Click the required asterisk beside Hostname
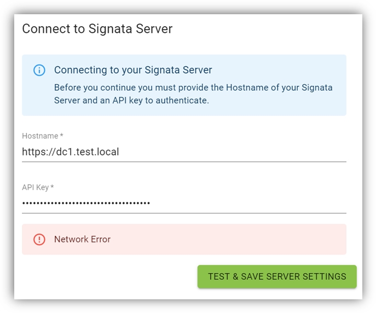 tap(62, 136)
